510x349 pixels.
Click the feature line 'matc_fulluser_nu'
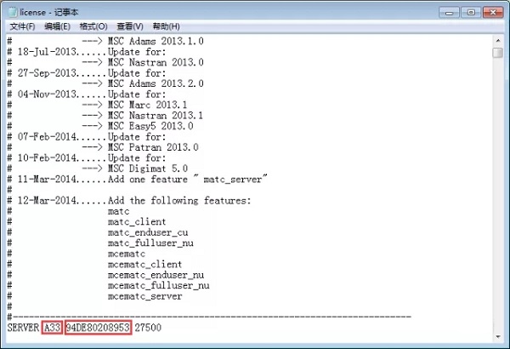pos(150,243)
